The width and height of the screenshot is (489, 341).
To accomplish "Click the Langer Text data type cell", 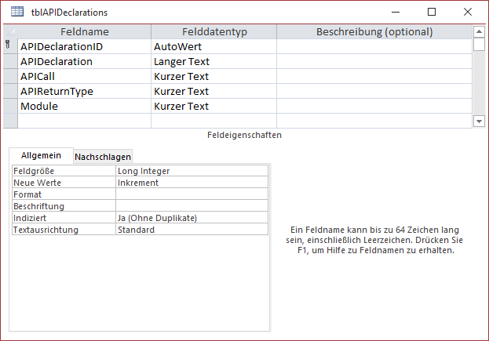I will [214, 61].
